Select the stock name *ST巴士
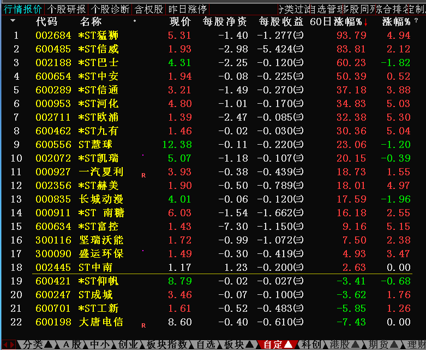Viewport: 426px width, 350px height. coord(98,63)
